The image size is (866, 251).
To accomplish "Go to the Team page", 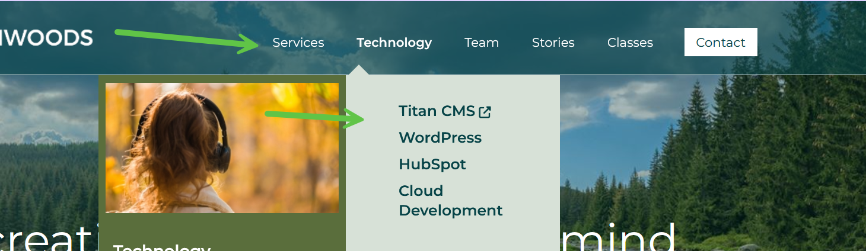I will (482, 43).
